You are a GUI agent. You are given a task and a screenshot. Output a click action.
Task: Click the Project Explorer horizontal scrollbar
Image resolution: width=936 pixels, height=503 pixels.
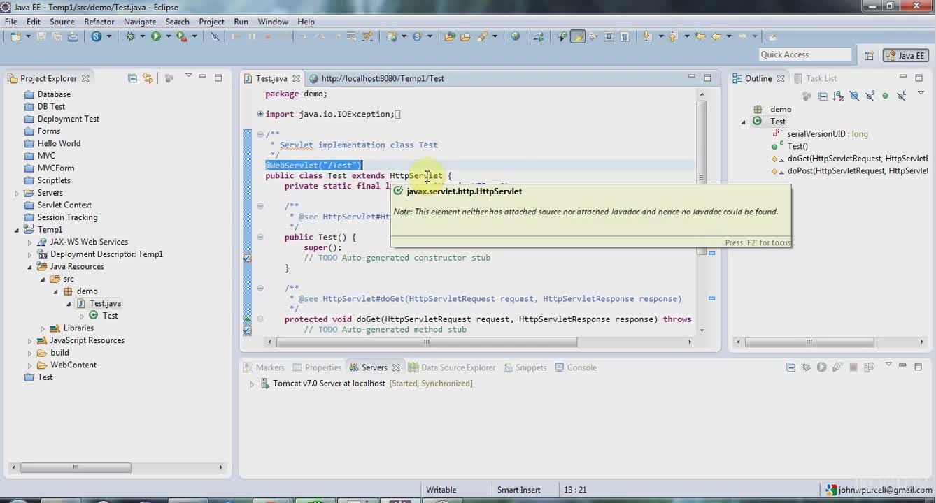(x=75, y=467)
